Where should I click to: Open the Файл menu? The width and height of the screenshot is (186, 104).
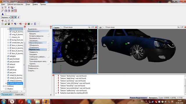(x=3, y=4)
